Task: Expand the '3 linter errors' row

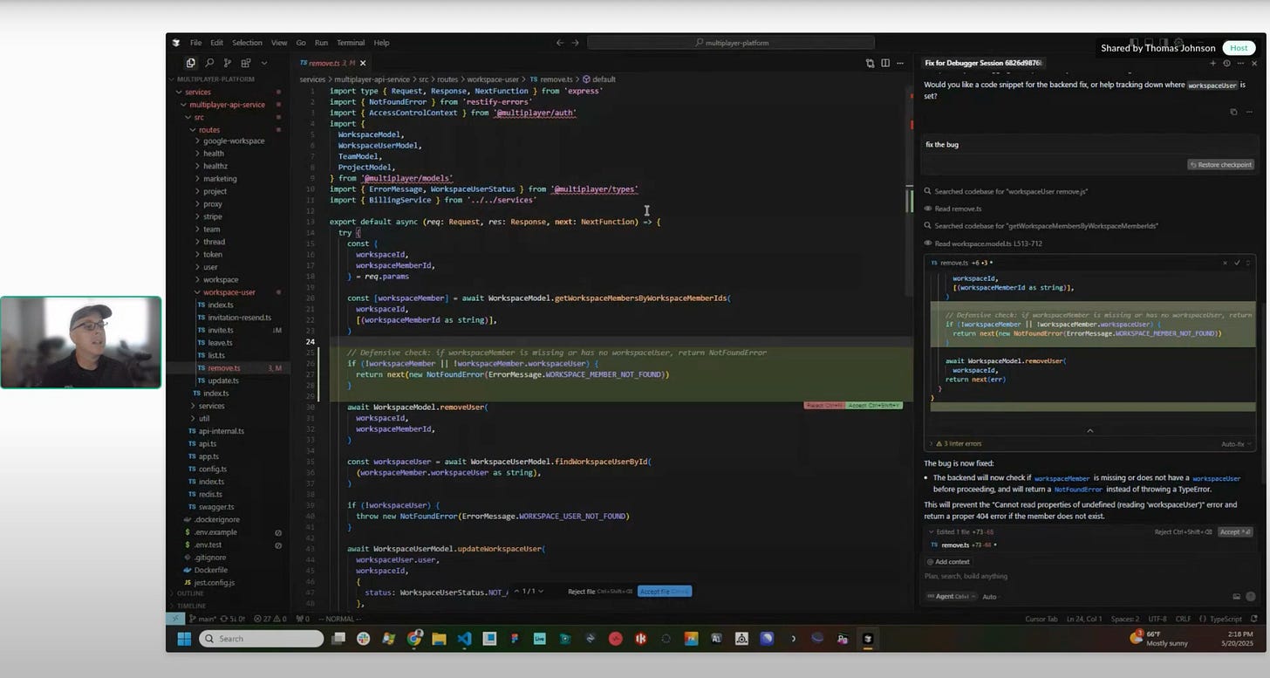Action: coord(955,444)
